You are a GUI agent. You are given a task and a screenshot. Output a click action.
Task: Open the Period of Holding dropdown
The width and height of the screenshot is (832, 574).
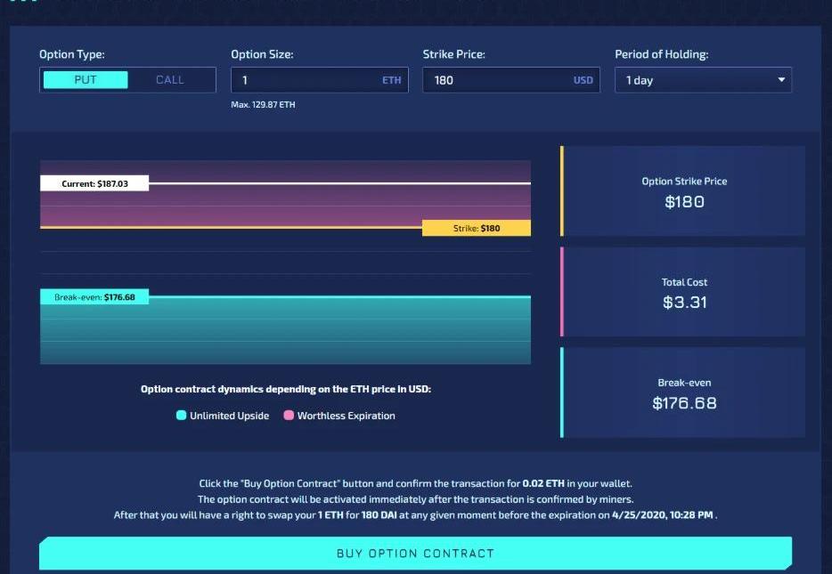(x=702, y=80)
